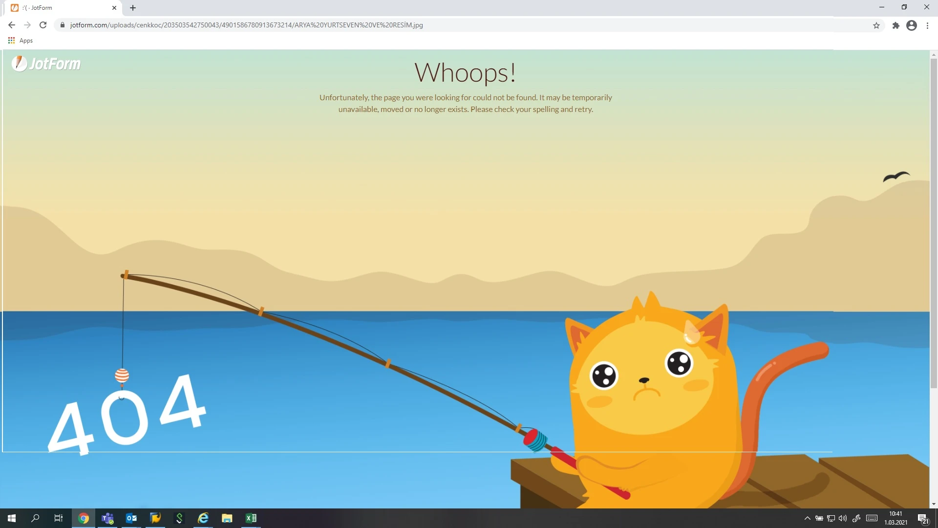This screenshot has height=528, width=938.
Task: Open the JotForm homepage via the logo
Action: [45, 64]
